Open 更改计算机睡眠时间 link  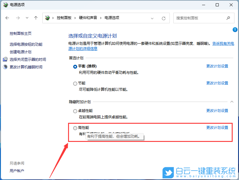(26, 67)
